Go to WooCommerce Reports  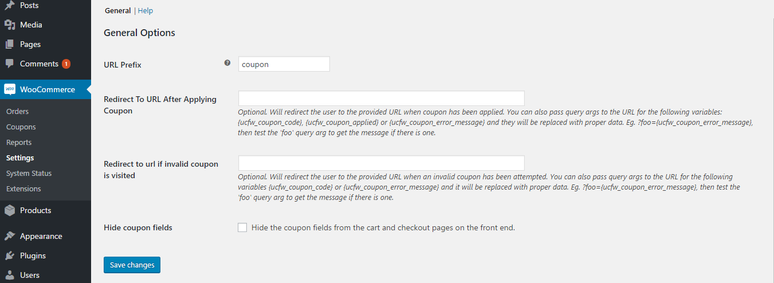coord(19,143)
